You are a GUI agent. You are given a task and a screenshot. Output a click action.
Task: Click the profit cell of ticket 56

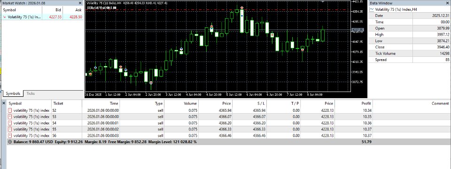coord(354,136)
